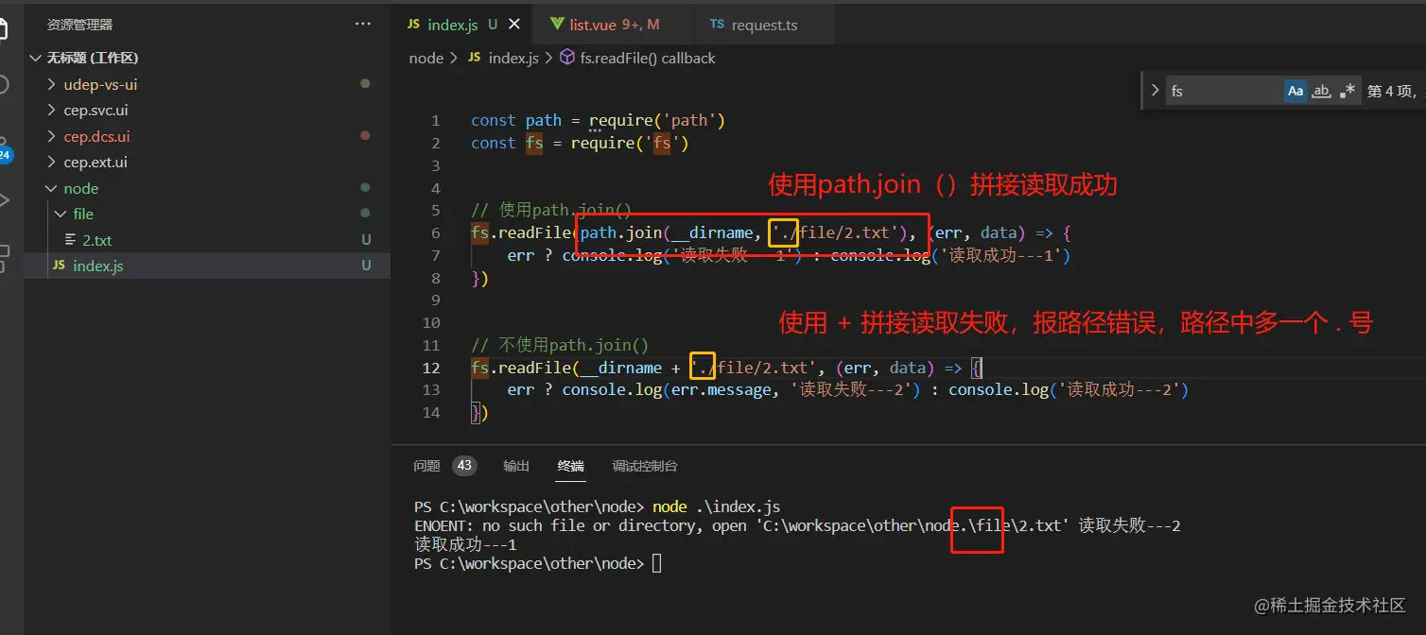
Task: Click line number 12 in the gutter
Action: [431, 368]
